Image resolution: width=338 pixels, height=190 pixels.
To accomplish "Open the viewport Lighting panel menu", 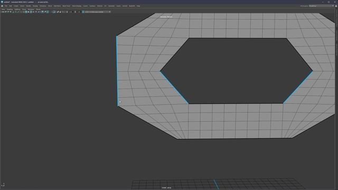I will tap(17, 9).
